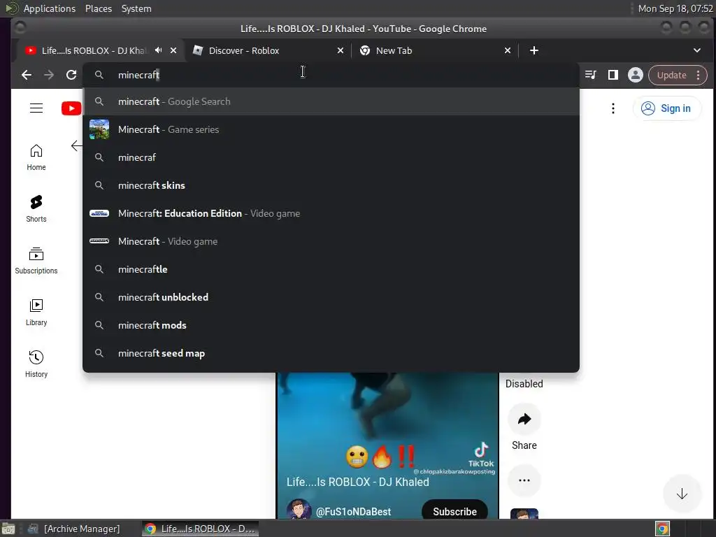Select 'minecraft - Google Search' suggestion
This screenshot has width=716, height=537.
331,101
